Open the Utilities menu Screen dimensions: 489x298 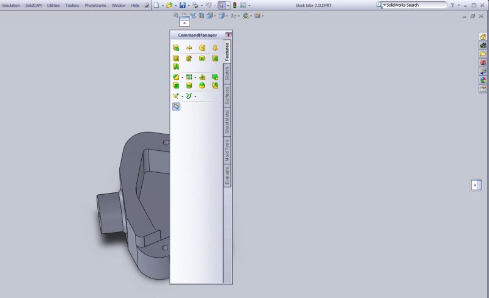[53, 5]
